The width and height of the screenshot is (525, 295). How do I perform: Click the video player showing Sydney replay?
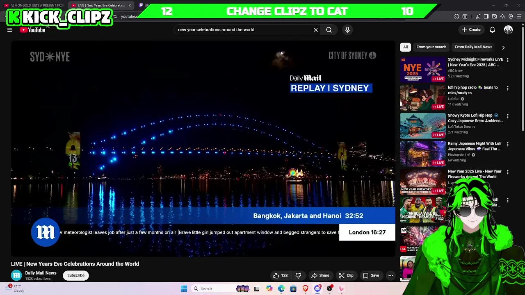[203, 148]
